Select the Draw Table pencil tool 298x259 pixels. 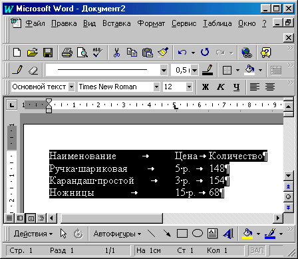click(17, 70)
